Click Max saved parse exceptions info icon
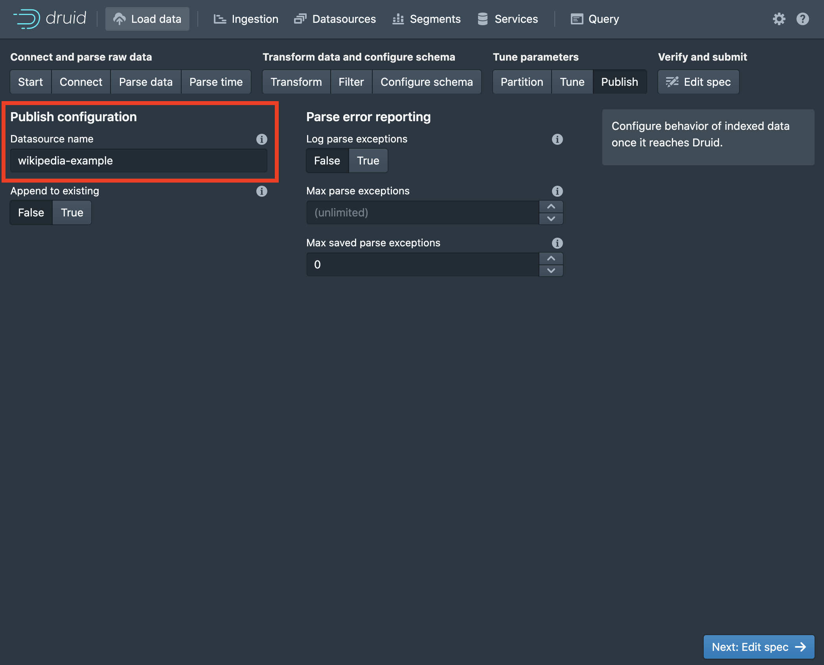824x665 pixels. [557, 243]
